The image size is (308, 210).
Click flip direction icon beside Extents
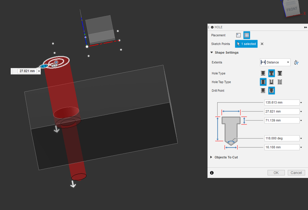(296, 63)
